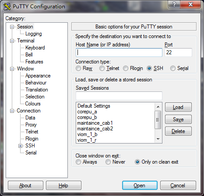Open the Session category

25,27
